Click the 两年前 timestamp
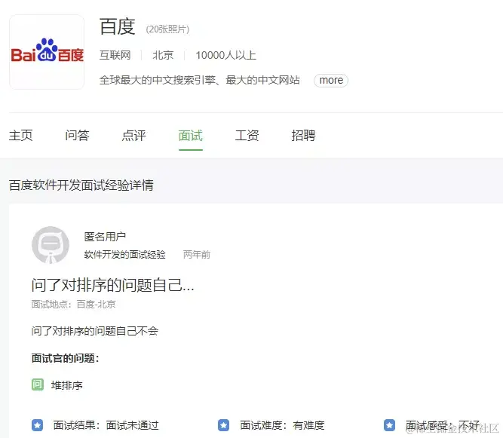 coord(197,255)
